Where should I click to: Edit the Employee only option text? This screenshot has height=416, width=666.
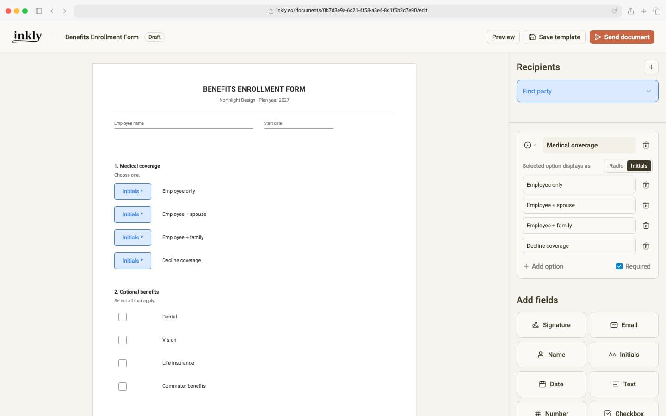click(579, 185)
